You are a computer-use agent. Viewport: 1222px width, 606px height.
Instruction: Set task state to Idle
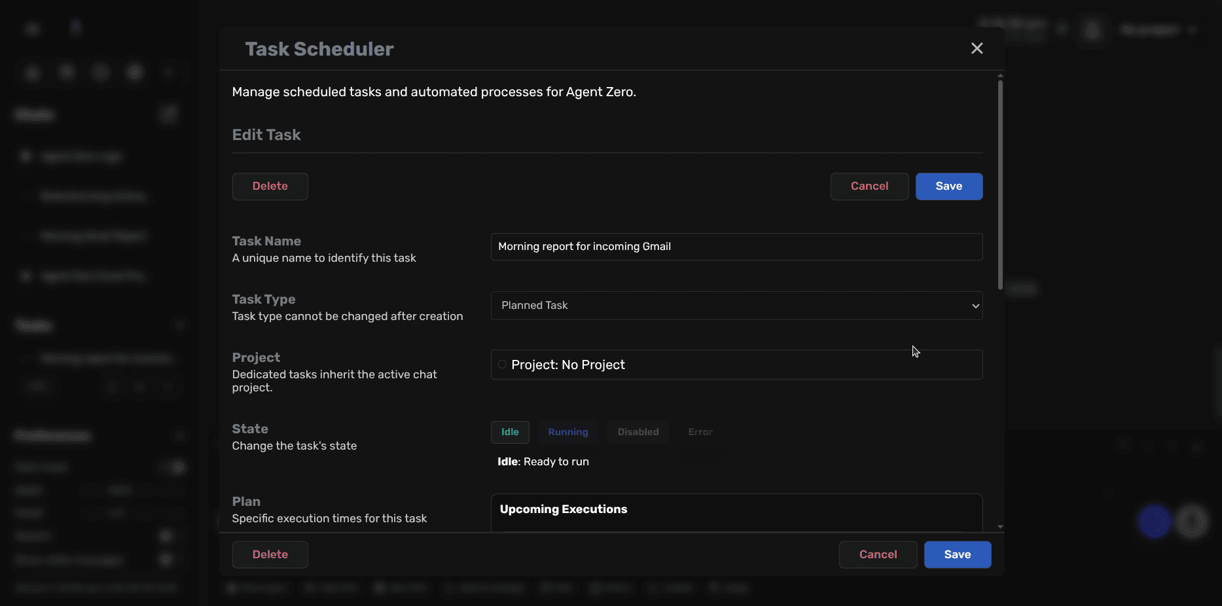[x=509, y=432]
